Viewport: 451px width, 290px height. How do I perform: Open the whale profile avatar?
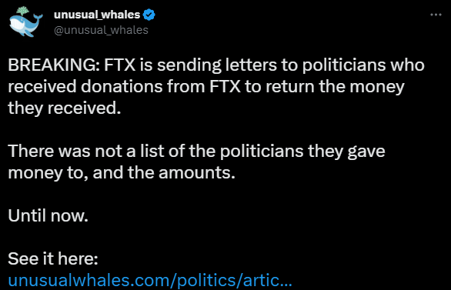tap(26, 22)
